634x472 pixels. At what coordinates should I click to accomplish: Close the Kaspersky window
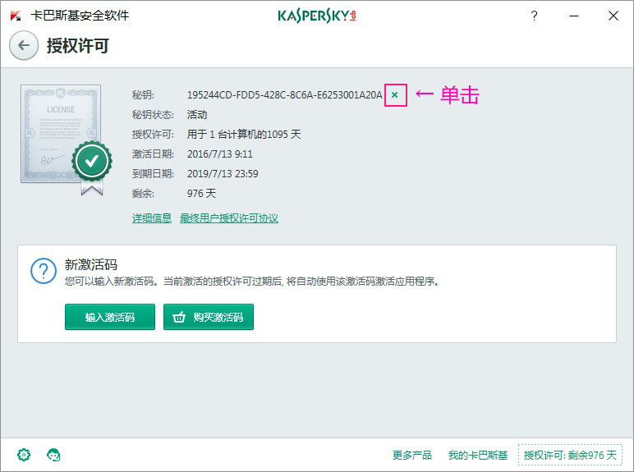(x=613, y=16)
